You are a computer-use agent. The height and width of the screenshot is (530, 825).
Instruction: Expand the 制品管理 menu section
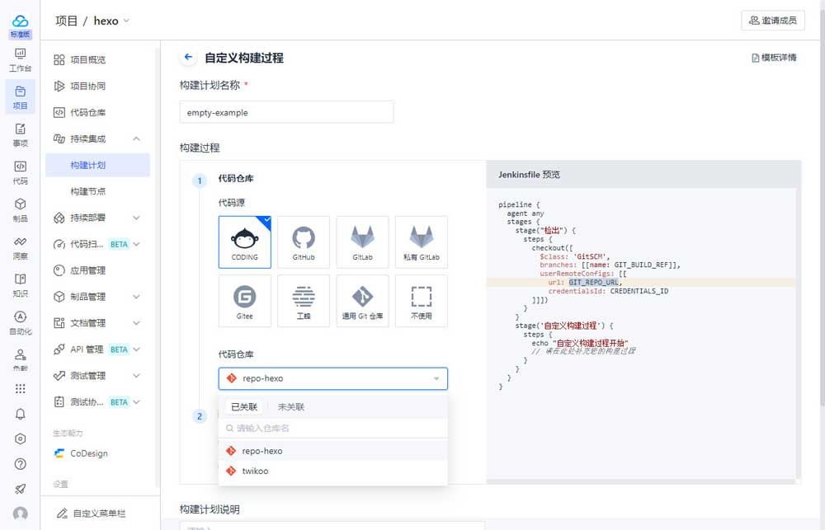coord(136,297)
